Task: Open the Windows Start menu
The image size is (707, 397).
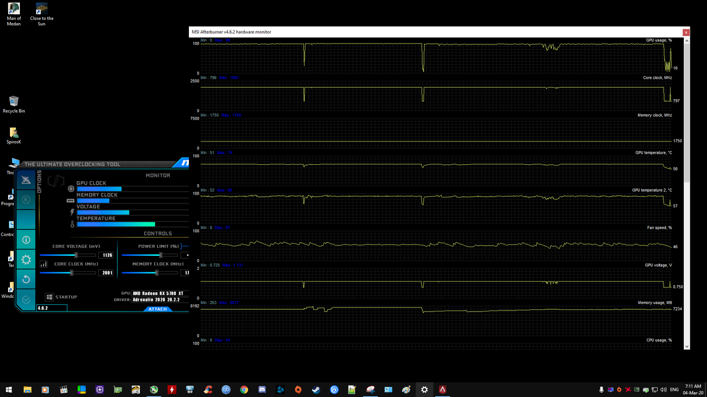Action: point(10,389)
